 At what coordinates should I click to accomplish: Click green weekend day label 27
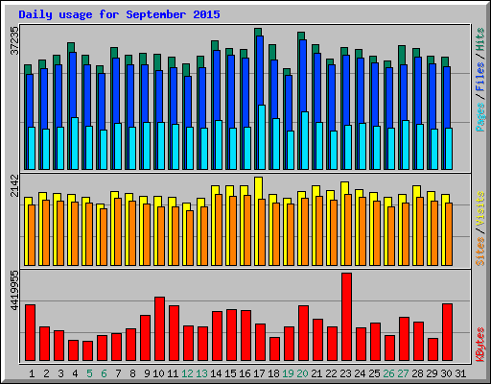click(x=403, y=373)
